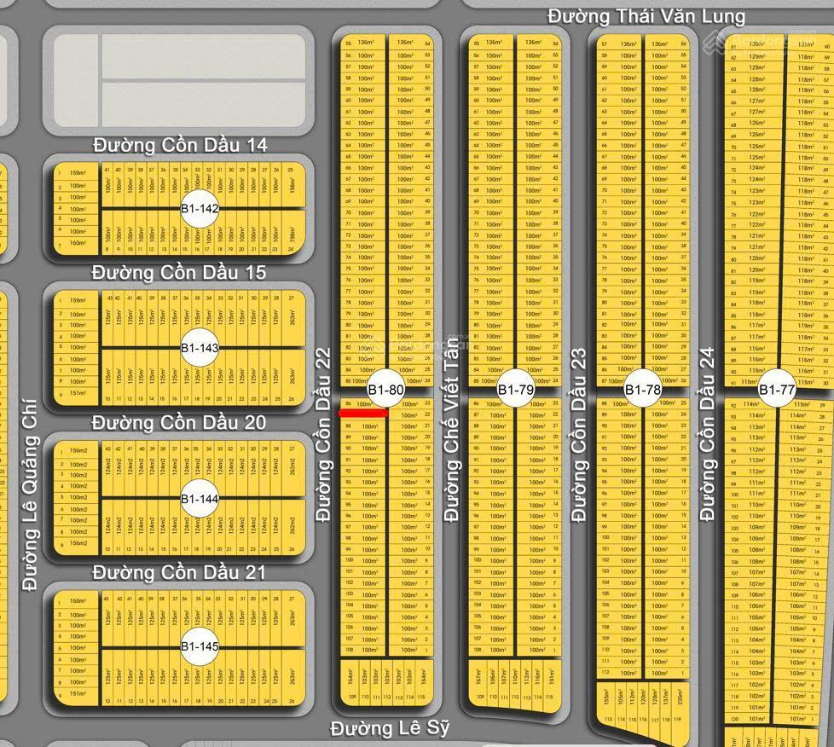Select the B1-79 block marker circle
The width and height of the screenshot is (834, 747).
click(515, 390)
